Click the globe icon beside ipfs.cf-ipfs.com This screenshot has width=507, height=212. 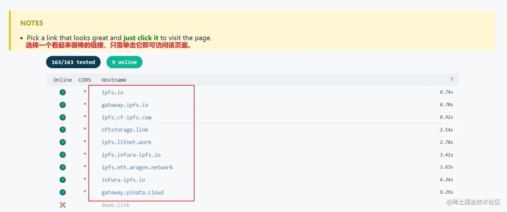(63, 117)
